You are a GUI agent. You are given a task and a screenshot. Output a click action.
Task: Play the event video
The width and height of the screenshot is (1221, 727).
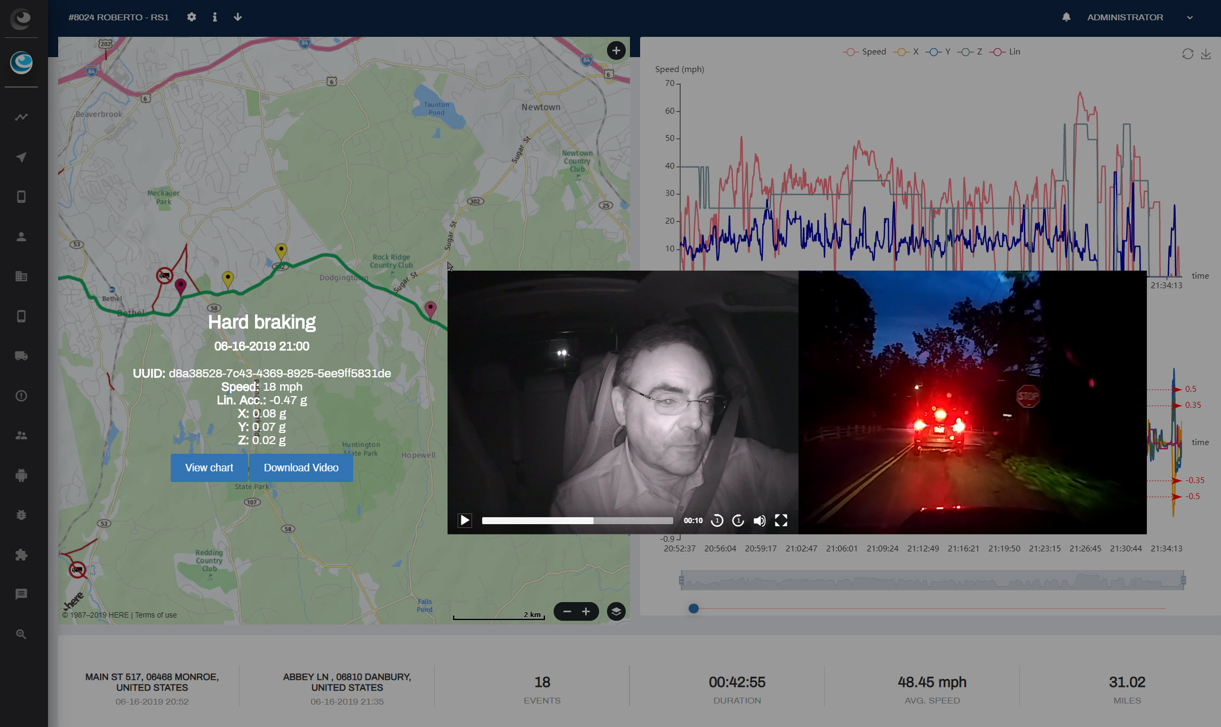[x=465, y=520]
